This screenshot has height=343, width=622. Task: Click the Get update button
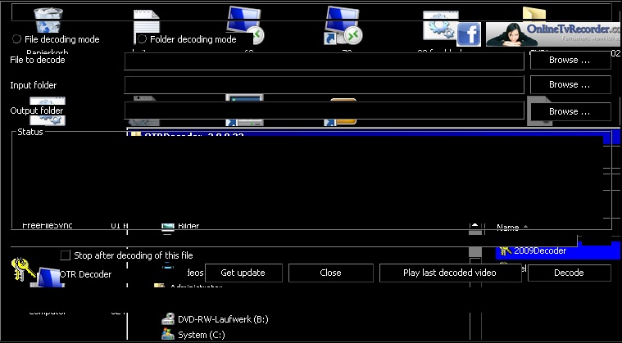click(243, 273)
